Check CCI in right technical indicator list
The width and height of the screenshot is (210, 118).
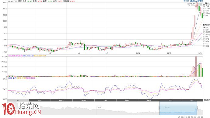click(204, 44)
